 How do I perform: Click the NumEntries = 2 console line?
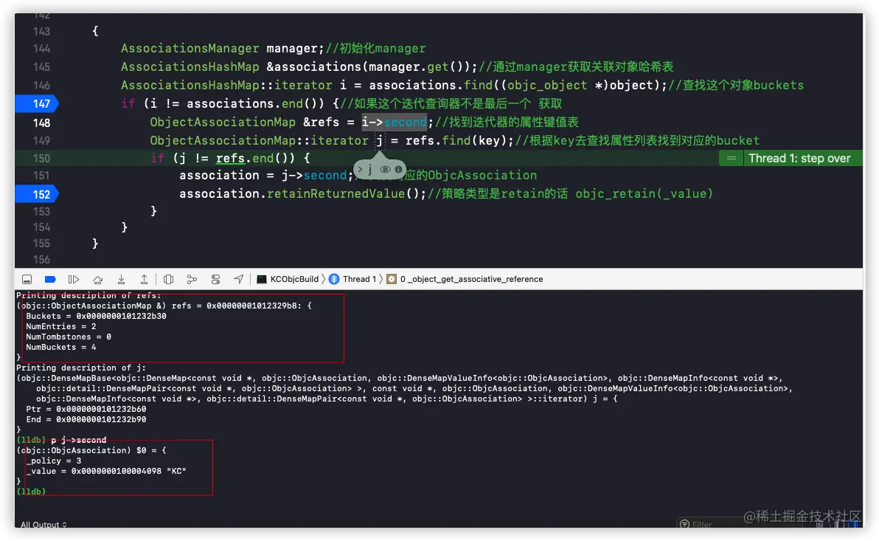click(x=61, y=327)
